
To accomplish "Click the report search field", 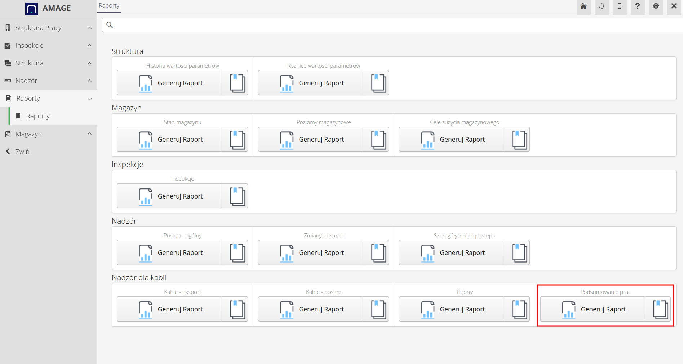I will coord(393,25).
